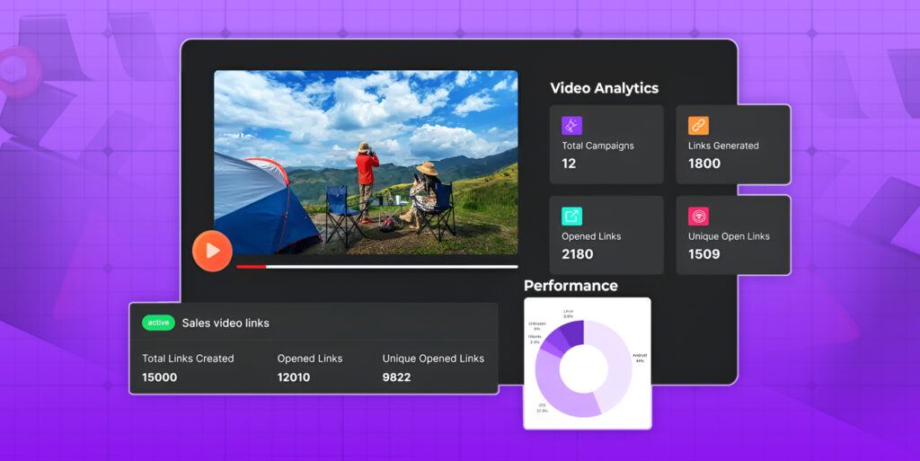The image size is (920, 461).
Task: Click the Video Analytics heading
Action: (x=604, y=88)
